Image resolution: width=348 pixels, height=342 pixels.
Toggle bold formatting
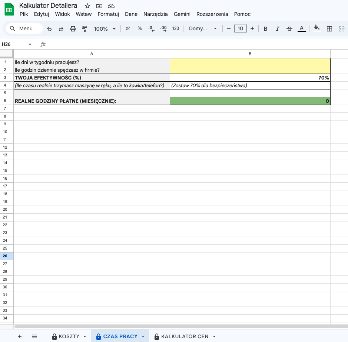tap(265, 29)
